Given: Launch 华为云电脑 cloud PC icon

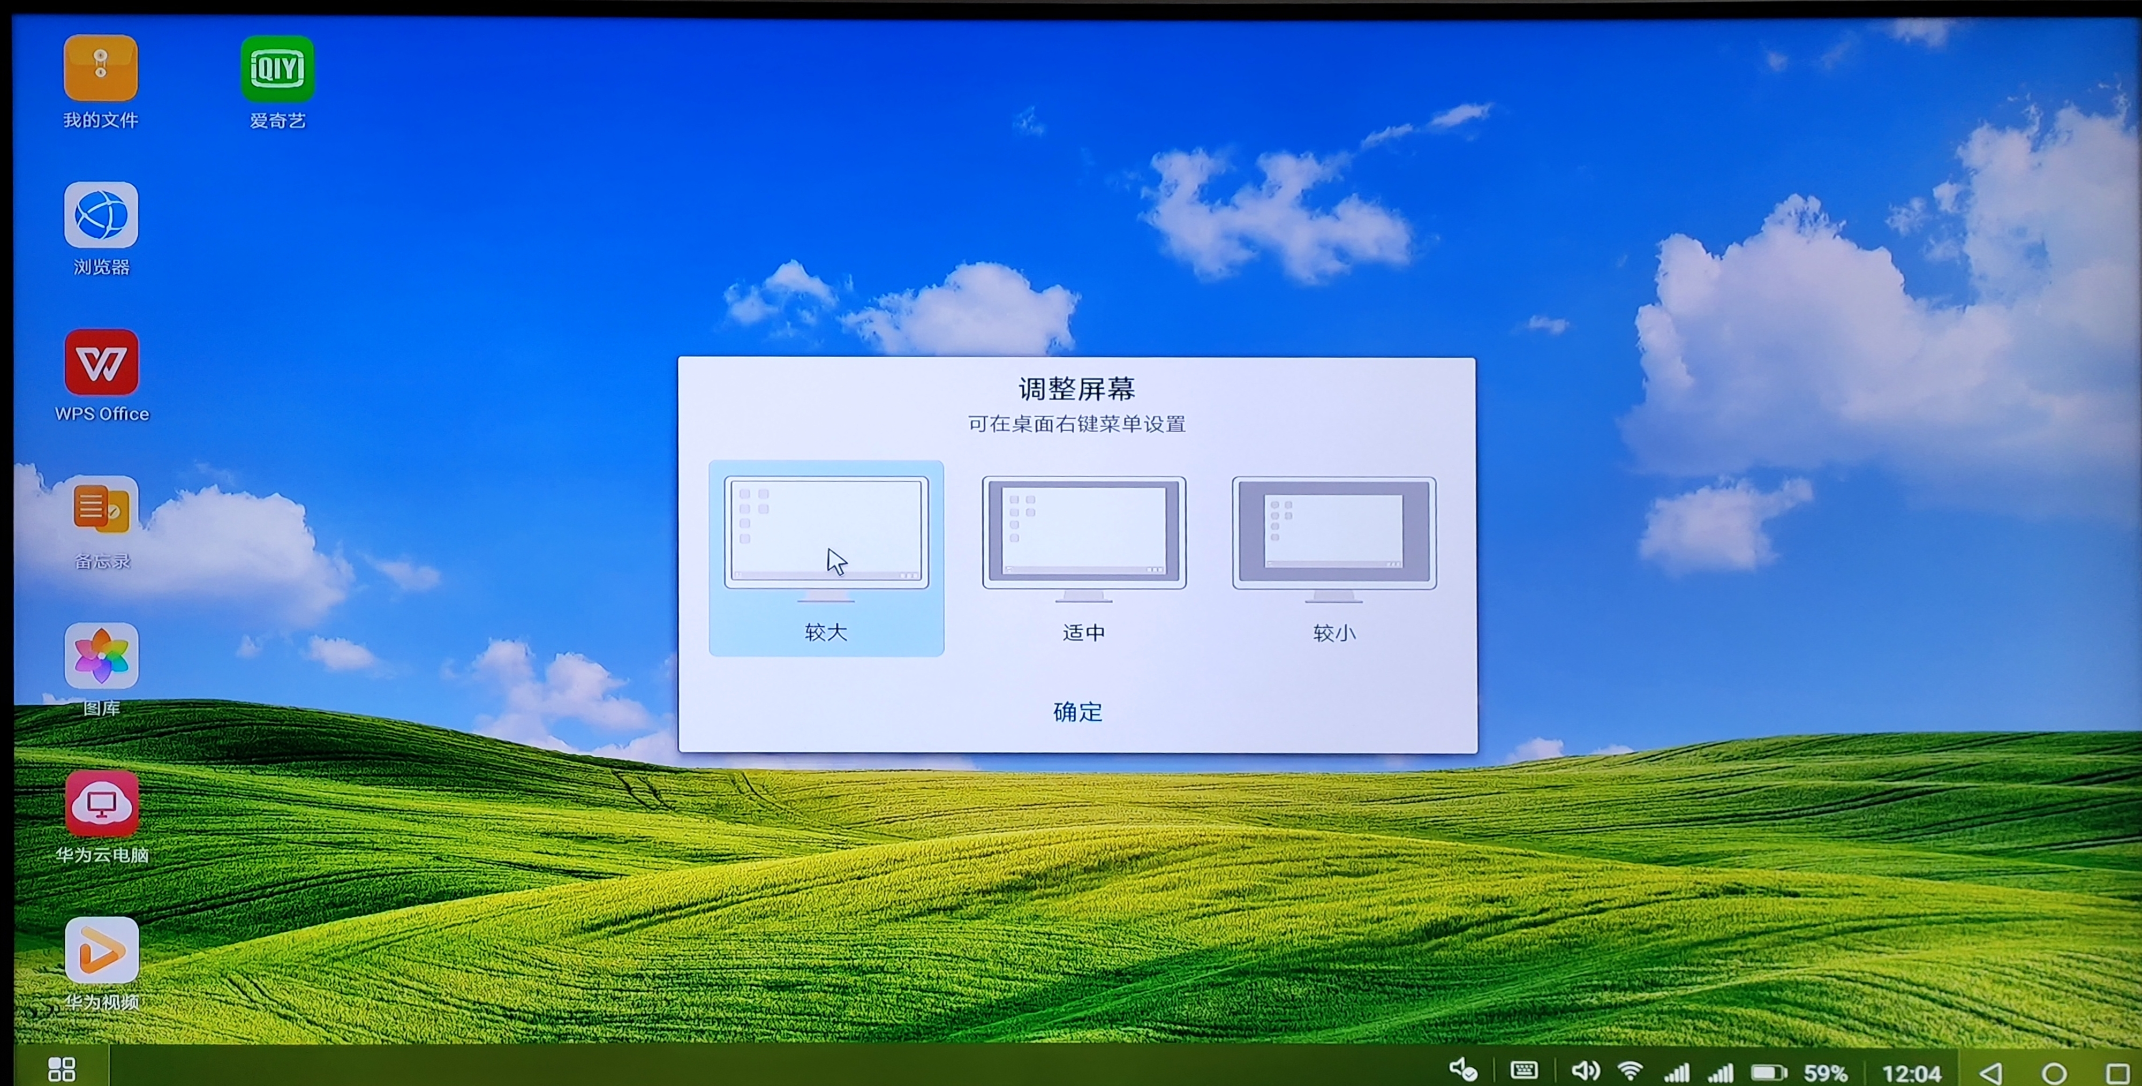Looking at the screenshot, I should coord(101,803).
